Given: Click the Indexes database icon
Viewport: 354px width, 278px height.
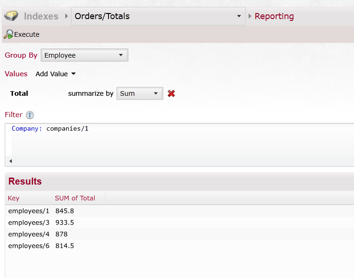Looking at the screenshot, I should click(11, 16).
